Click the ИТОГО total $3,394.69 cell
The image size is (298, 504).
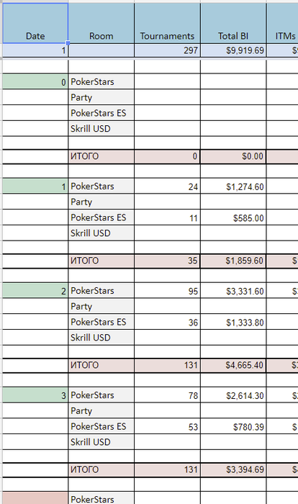pyautogui.click(x=233, y=469)
